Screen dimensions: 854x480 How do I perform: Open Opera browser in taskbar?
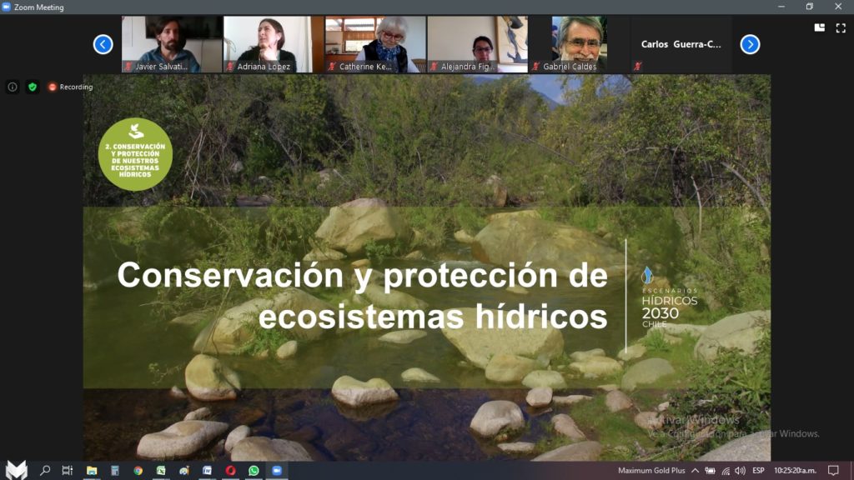pyautogui.click(x=230, y=471)
